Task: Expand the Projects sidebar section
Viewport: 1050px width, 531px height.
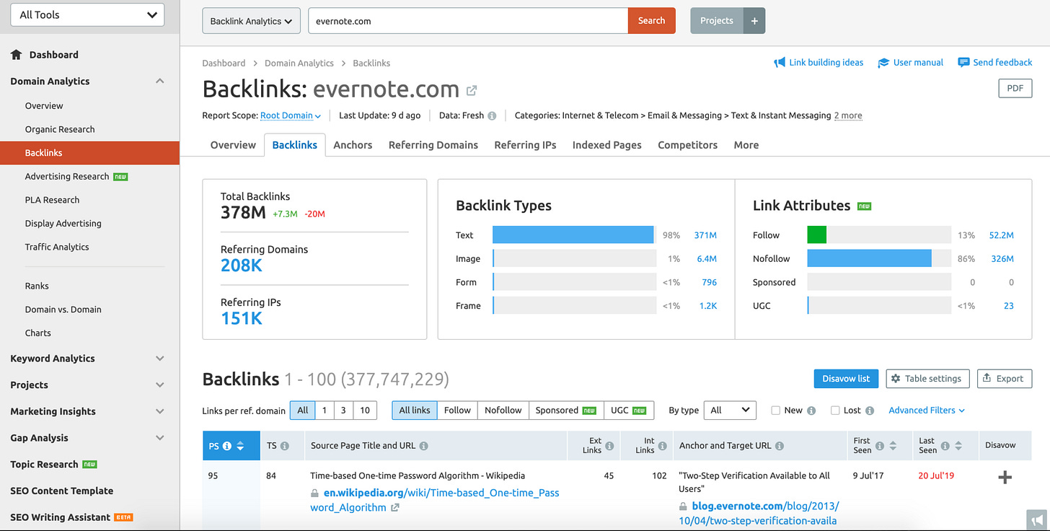Action: [x=160, y=385]
